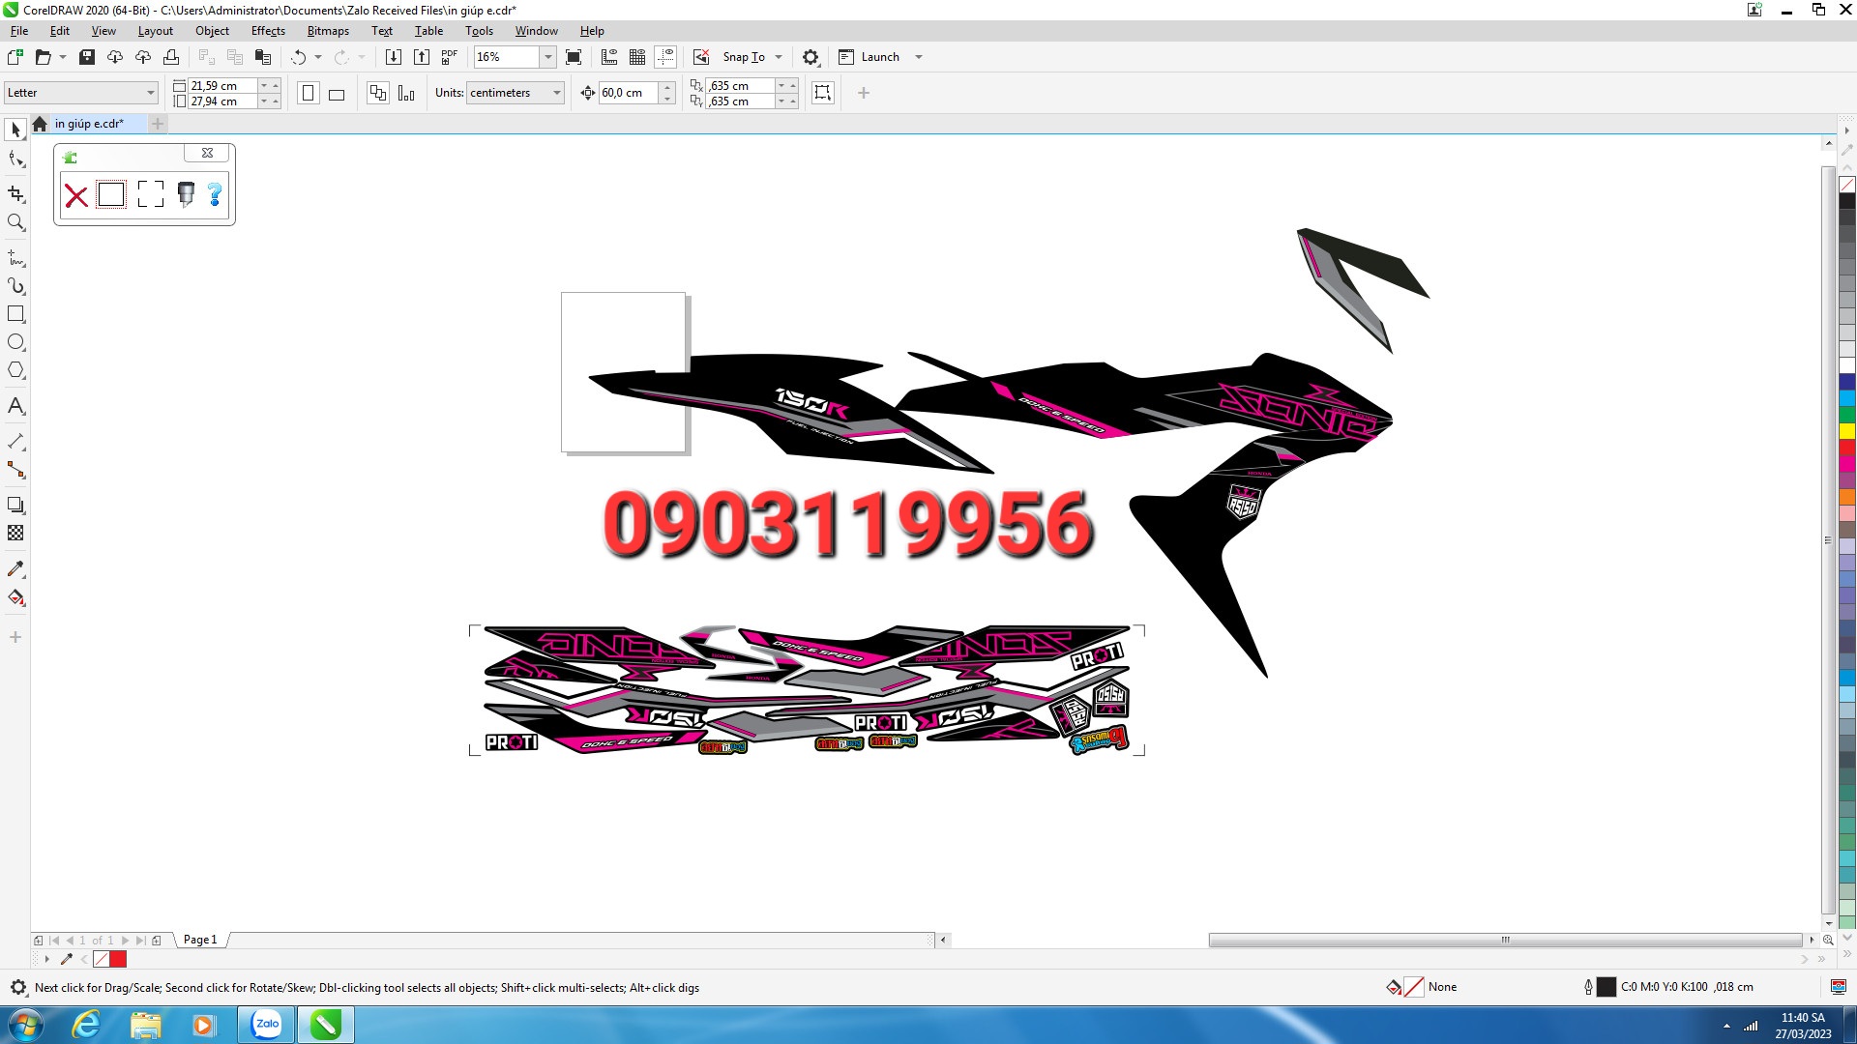Add a new document tab with plus
Image resolution: width=1857 pixels, height=1044 pixels.
click(158, 124)
